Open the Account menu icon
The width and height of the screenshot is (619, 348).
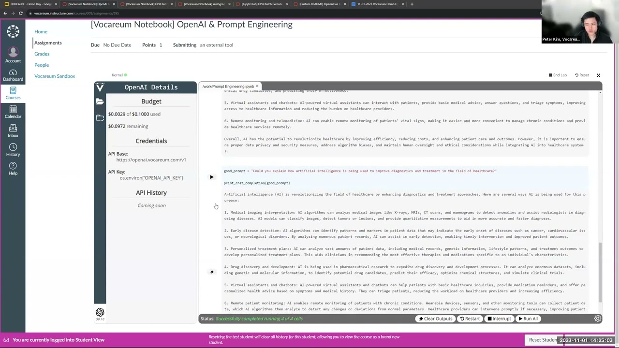point(13,55)
